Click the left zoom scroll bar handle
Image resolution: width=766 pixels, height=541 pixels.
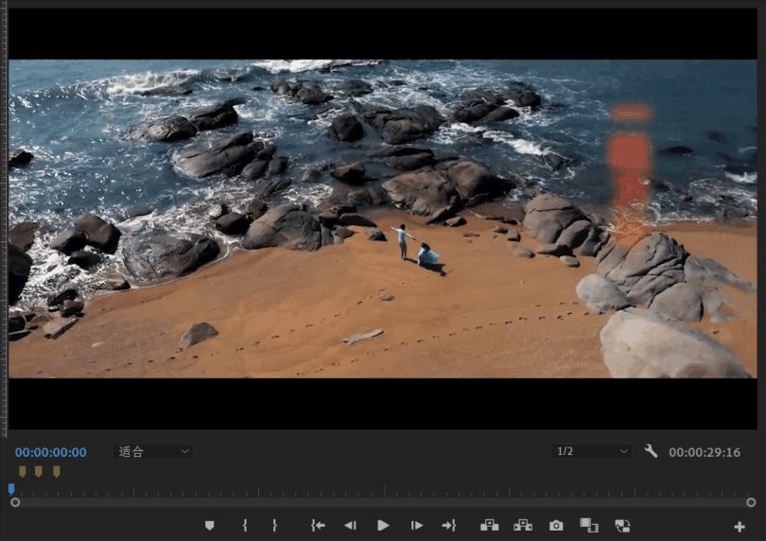tap(15, 502)
